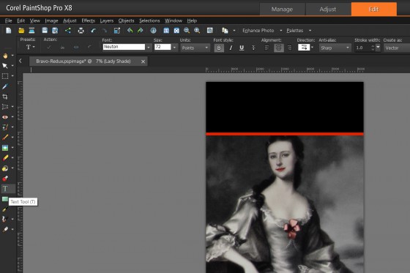Toggle Strikethrough font style
The image size is (410, 273).
click(x=253, y=48)
